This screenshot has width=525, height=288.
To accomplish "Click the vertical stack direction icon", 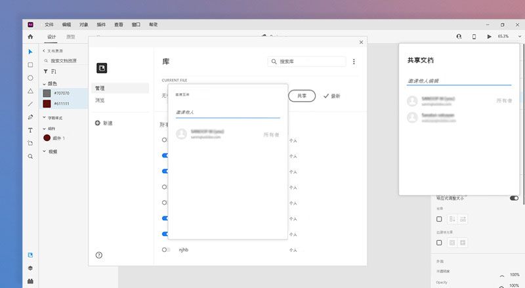I will [x=452, y=219].
